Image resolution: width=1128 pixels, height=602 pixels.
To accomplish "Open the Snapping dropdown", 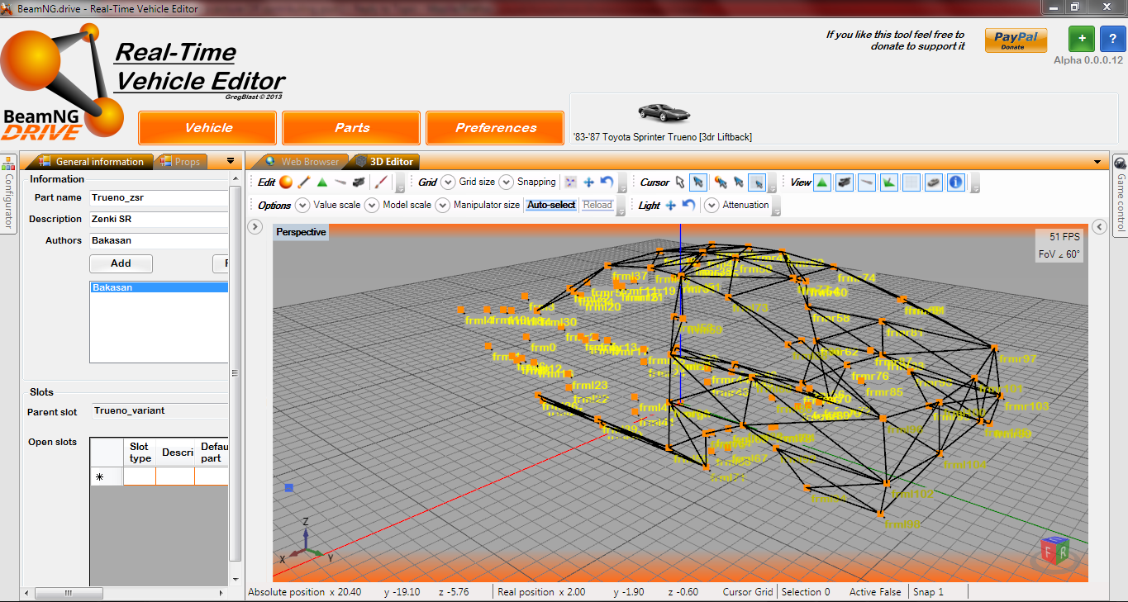I will tap(506, 182).
